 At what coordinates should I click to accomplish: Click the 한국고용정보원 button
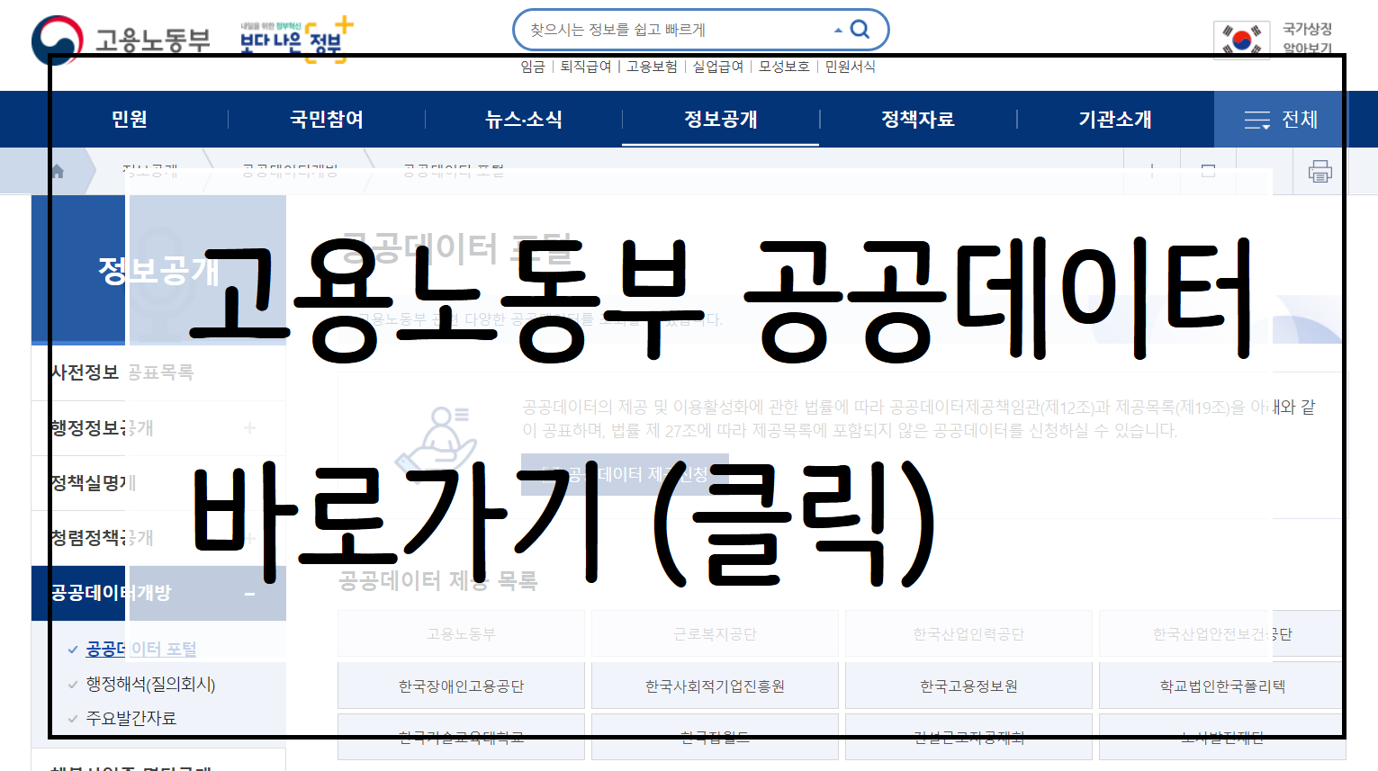click(x=968, y=686)
